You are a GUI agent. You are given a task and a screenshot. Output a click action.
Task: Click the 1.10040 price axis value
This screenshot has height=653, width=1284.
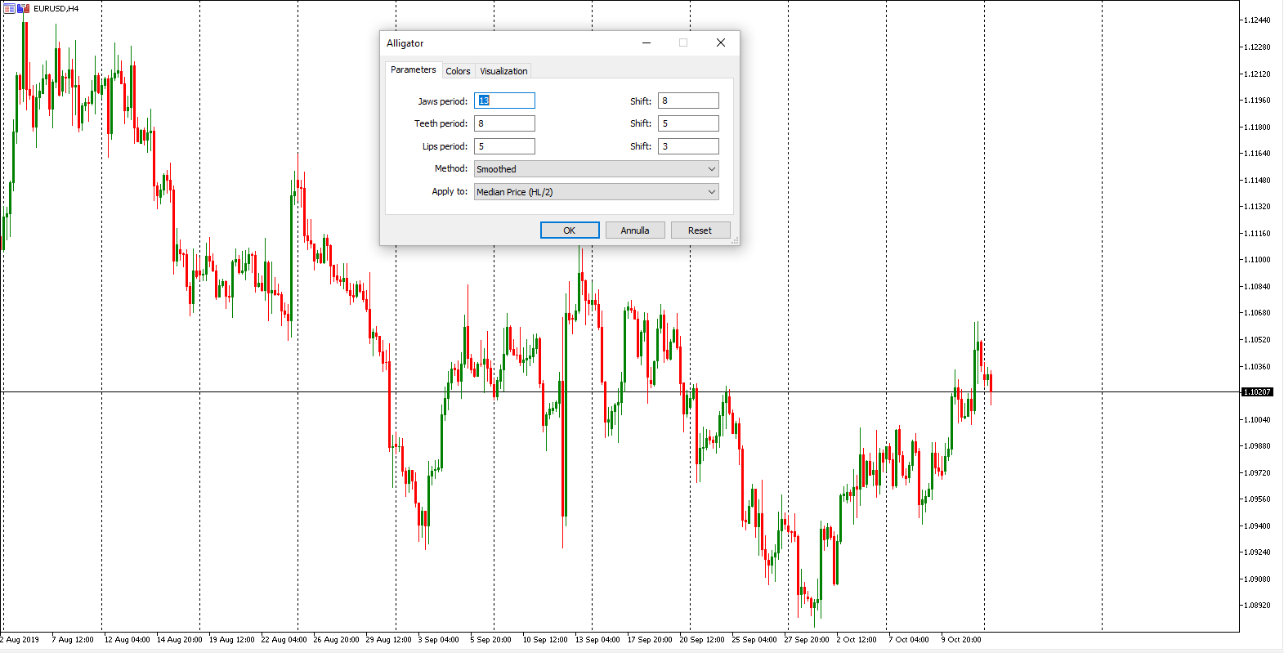(x=1257, y=420)
